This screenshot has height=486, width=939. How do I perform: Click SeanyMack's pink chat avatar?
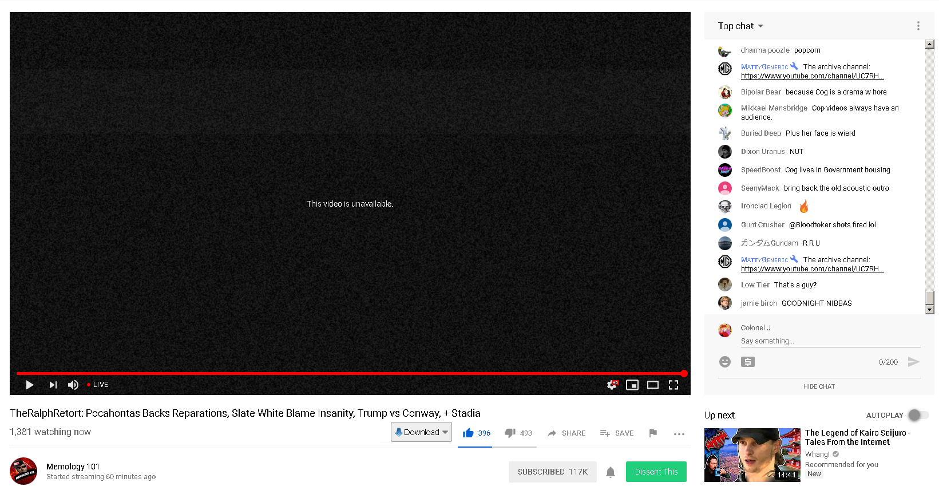[x=725, y=188]
